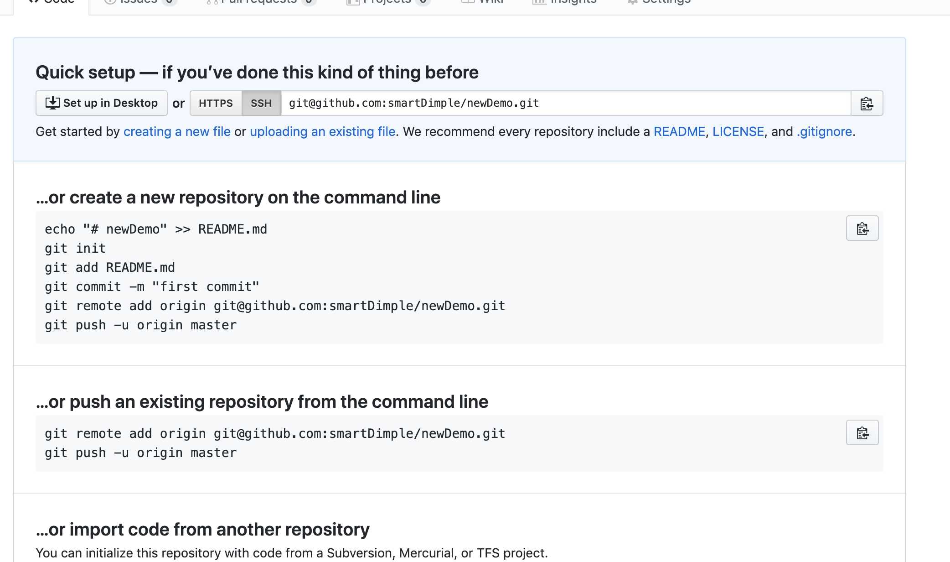950x562 pixels.
Task: Select the SSH protocol option
Action: pyautogui.click(x=261, y=103)
